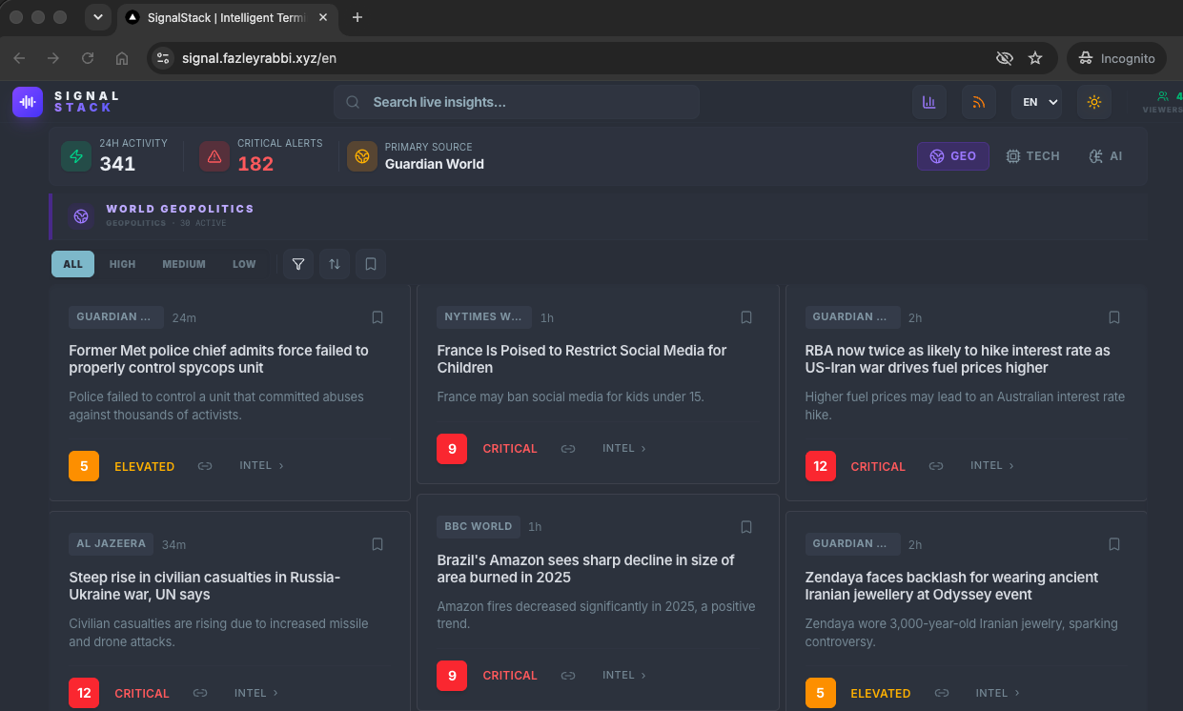Open the tab search dropdown arrow
Screen dimensions: 1183x711
(97, 17)
